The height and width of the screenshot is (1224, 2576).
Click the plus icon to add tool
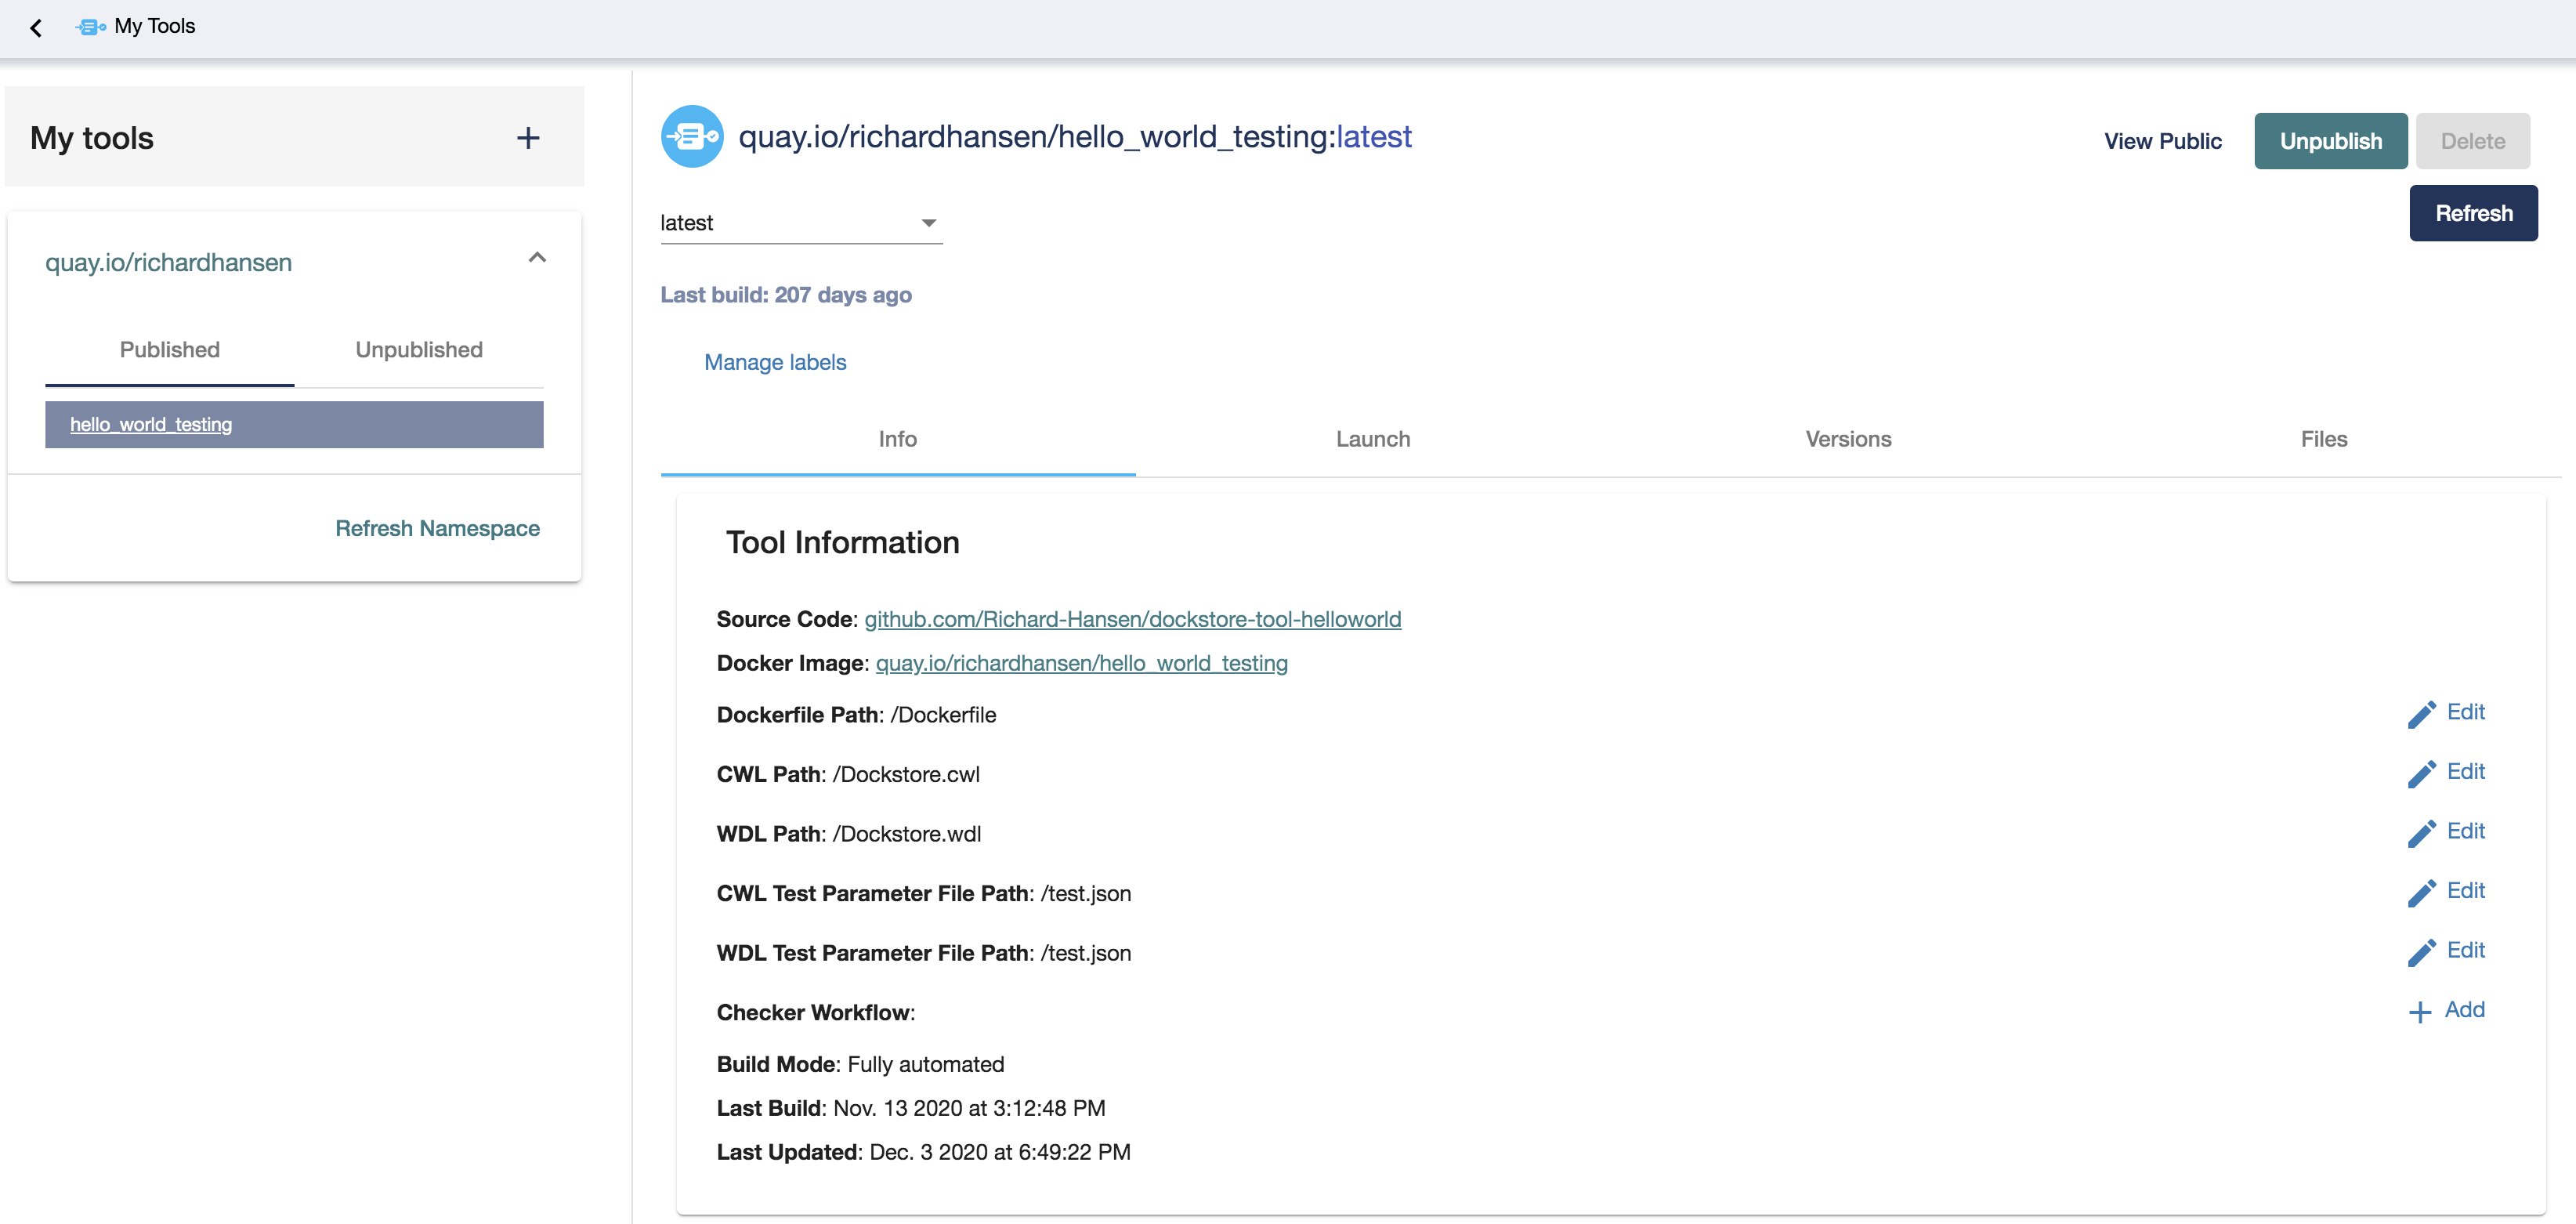point(528,138)
